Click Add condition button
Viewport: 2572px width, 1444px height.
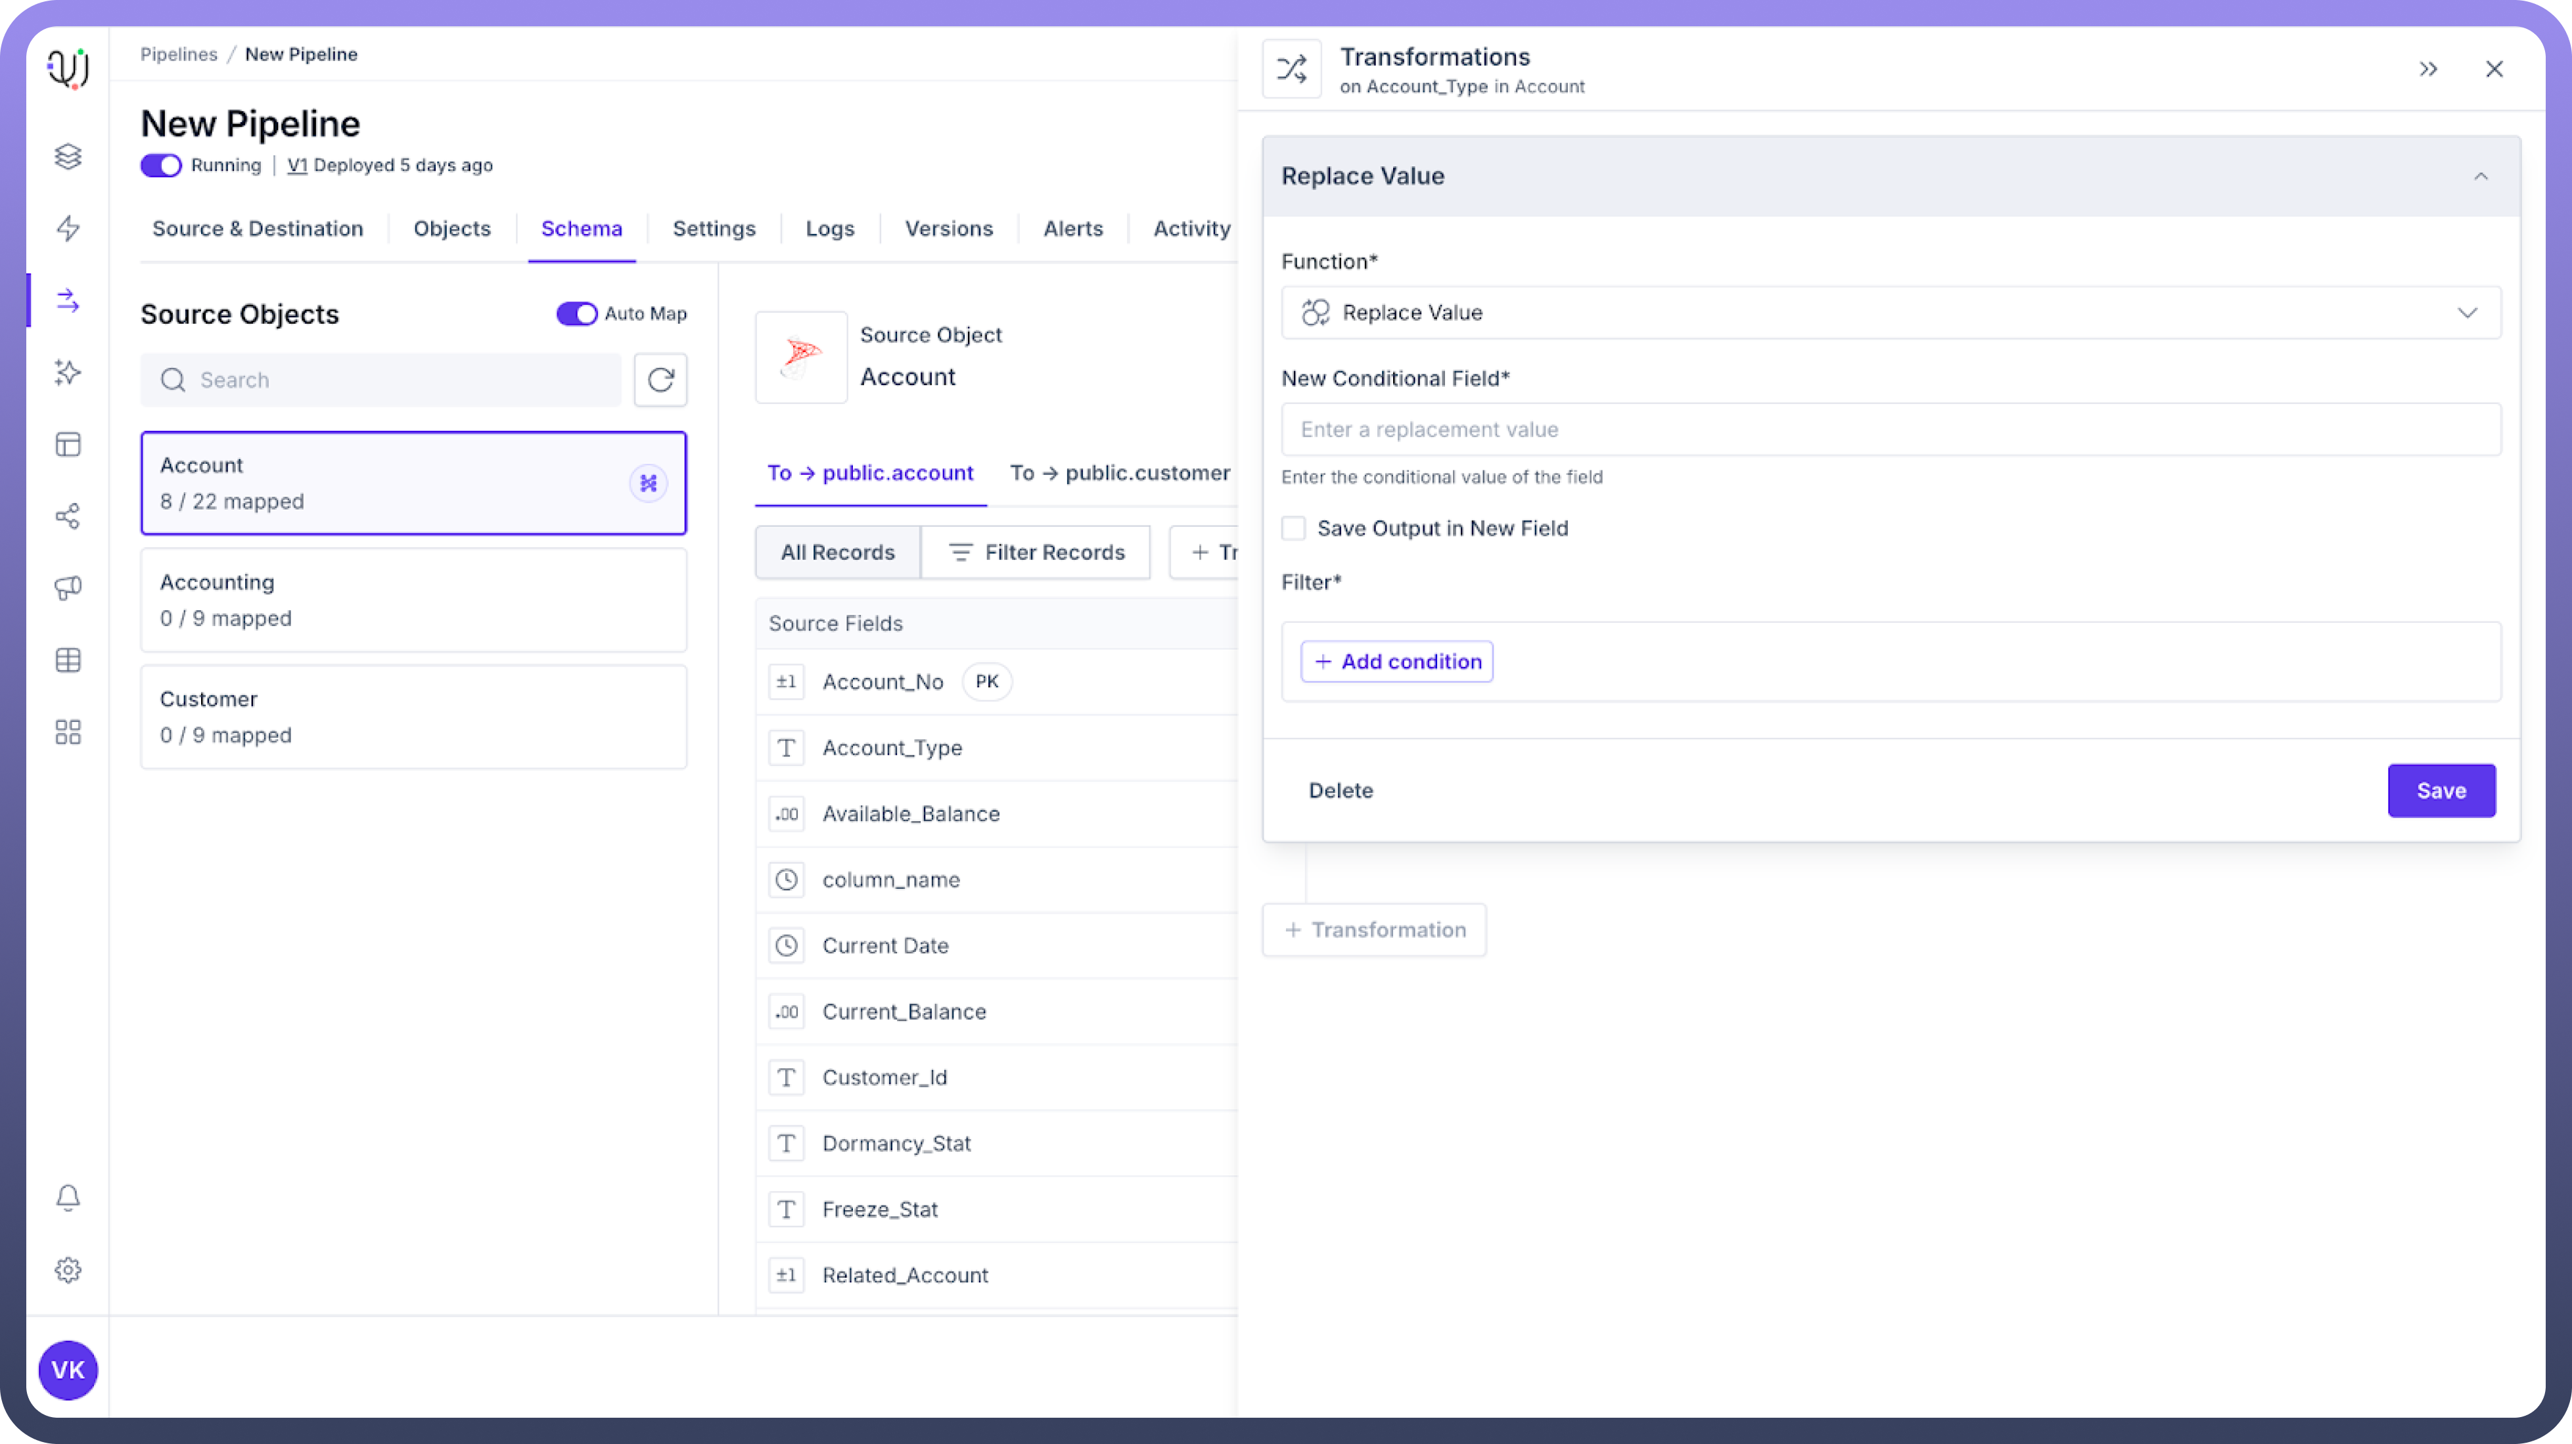click(x=1396, y=662)
